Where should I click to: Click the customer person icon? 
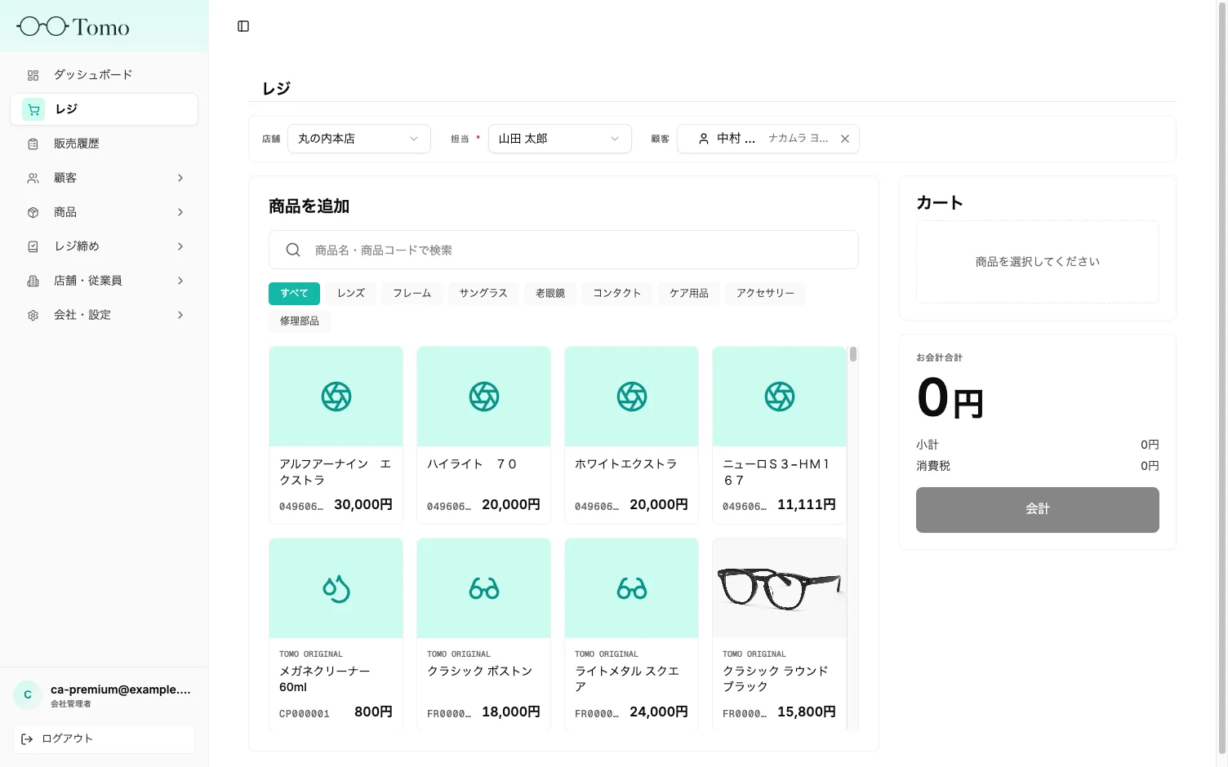[704, 139]
